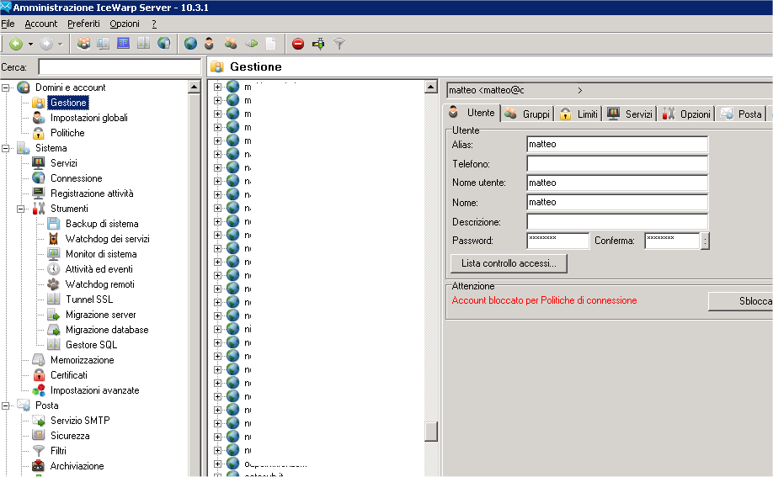
Task: Click the syringe toolbar icon
Action: (318, 44)
